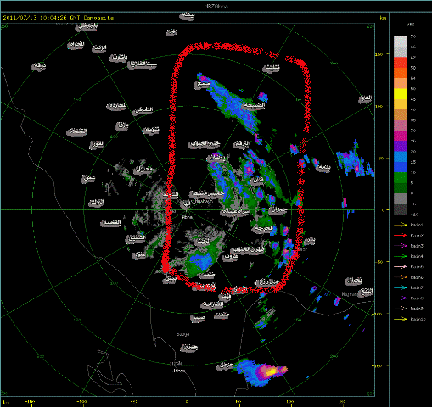Select the purple Rain8 arrow icon
The height and width of the screenshot is (407, 432).
pos(401,298)
